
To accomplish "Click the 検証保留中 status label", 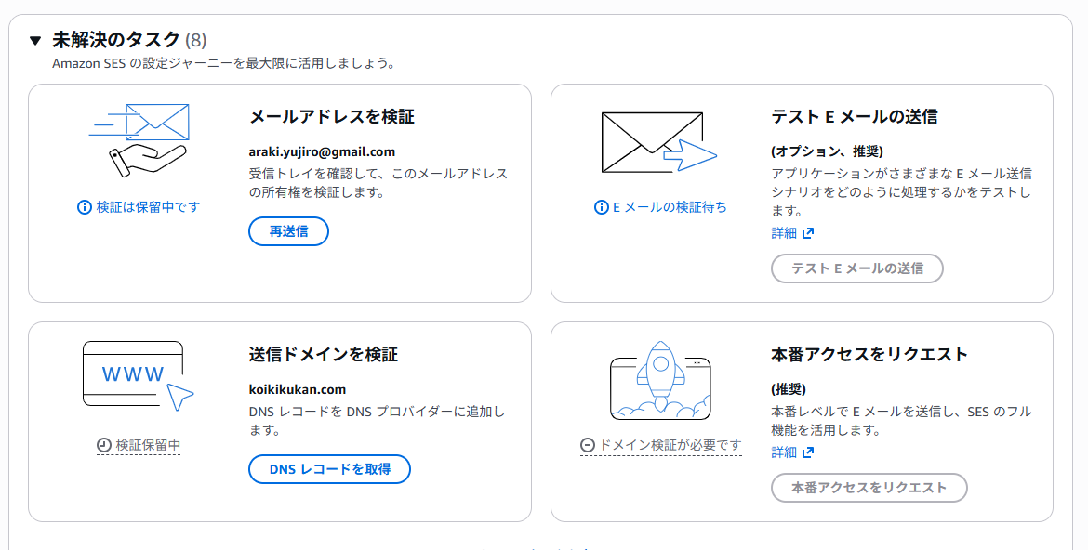I will [148, 446].
